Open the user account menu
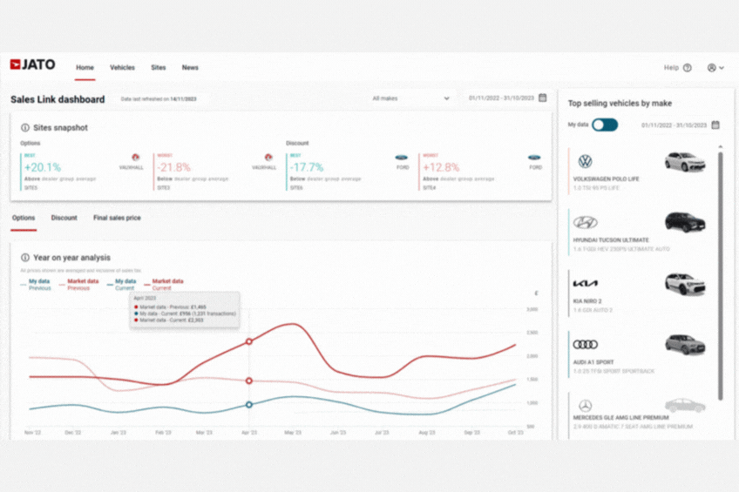739x492 pixels. [x=715, y=68]
